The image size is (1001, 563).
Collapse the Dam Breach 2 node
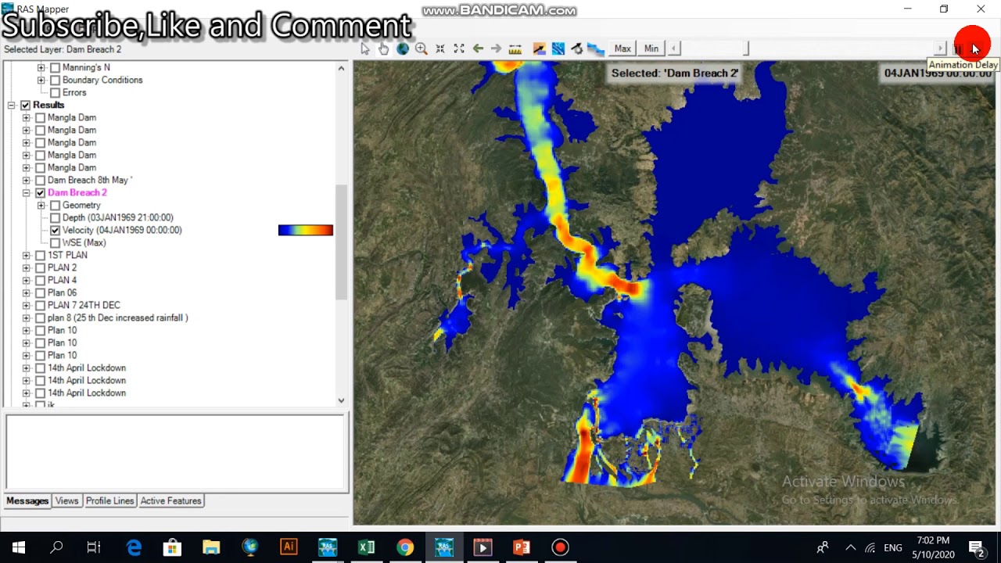pyautogui.click(x=27, y=192)
